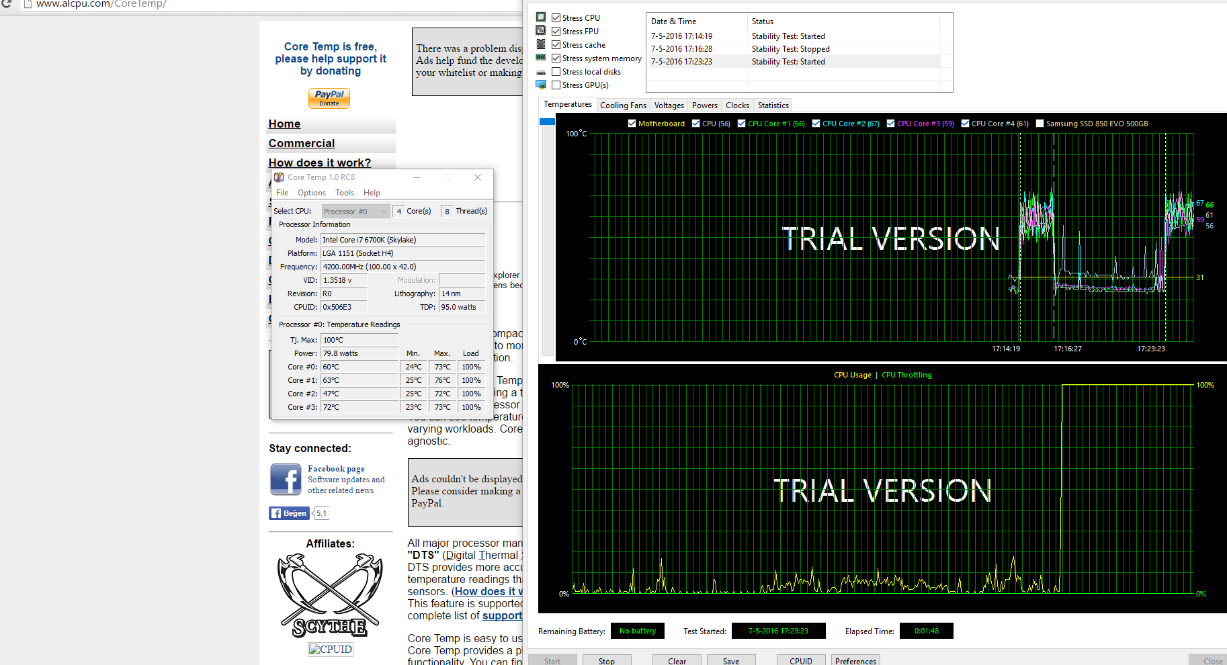Enable Stress local disks checkbox
1227x665 pixels.
pos(556,72)
